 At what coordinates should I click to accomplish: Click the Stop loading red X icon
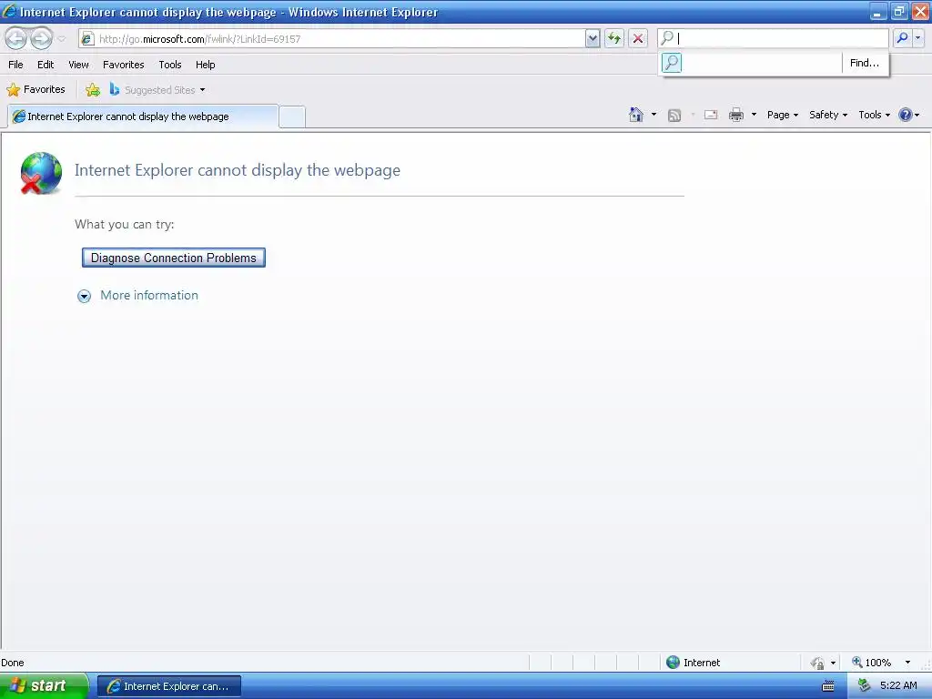[x=638, y=38]
